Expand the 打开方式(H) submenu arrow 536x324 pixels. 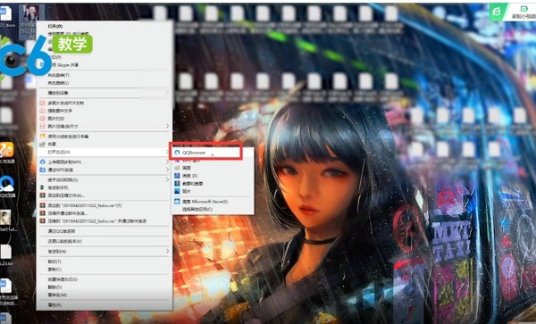(167, 152)
